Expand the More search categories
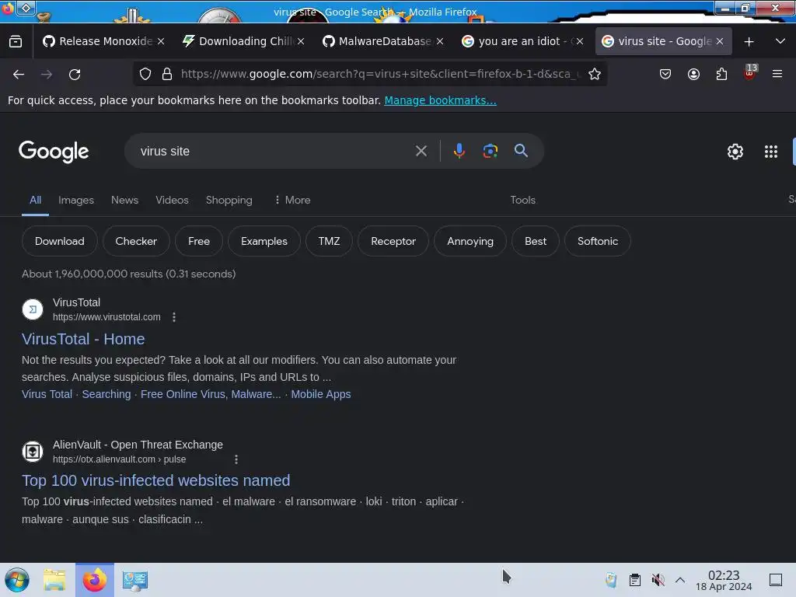This screenshot has width=796, height=597. tap(292, 200)
